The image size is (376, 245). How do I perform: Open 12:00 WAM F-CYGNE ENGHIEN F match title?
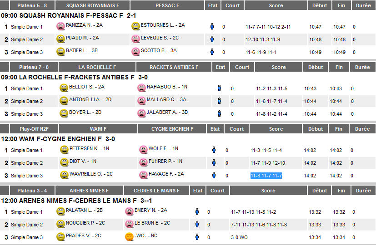coord(58,139)
